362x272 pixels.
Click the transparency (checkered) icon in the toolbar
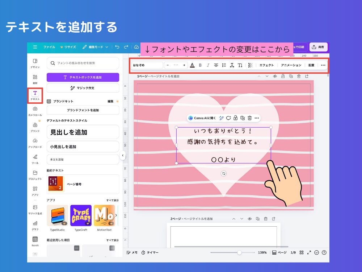click(x=251, y=65)
